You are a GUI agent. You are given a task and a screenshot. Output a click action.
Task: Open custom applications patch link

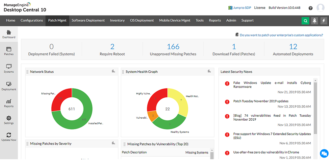tap(281, 35)
